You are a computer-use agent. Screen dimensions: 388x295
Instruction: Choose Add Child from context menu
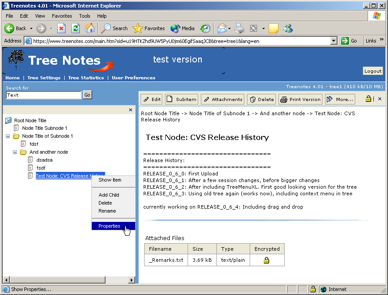coord(109,195)
